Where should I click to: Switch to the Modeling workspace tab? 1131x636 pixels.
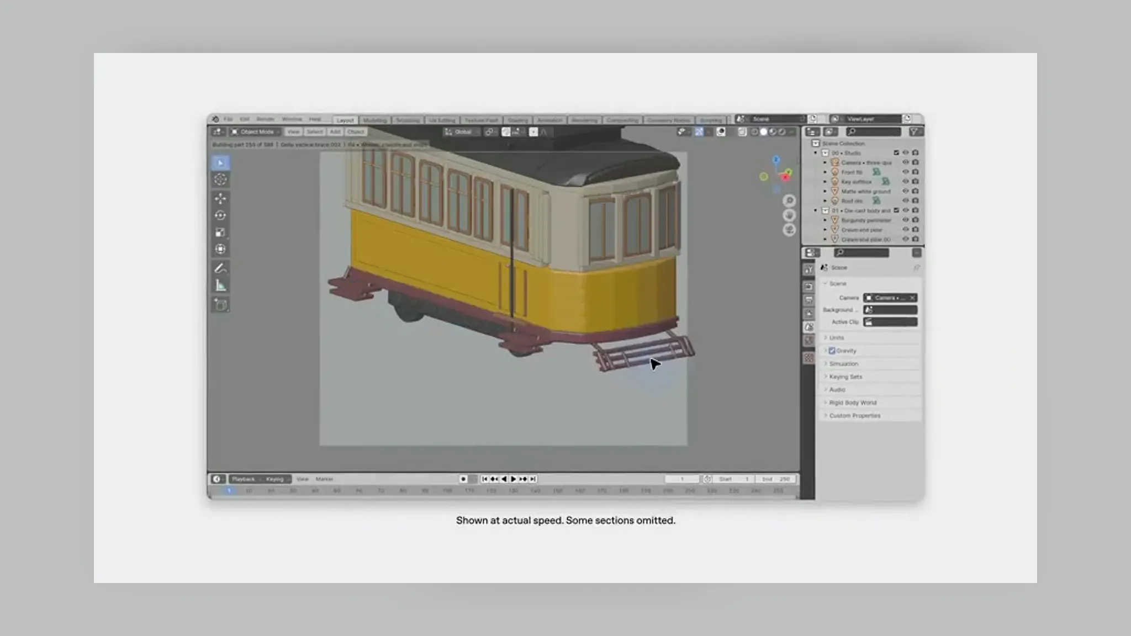tap(375, 120)
